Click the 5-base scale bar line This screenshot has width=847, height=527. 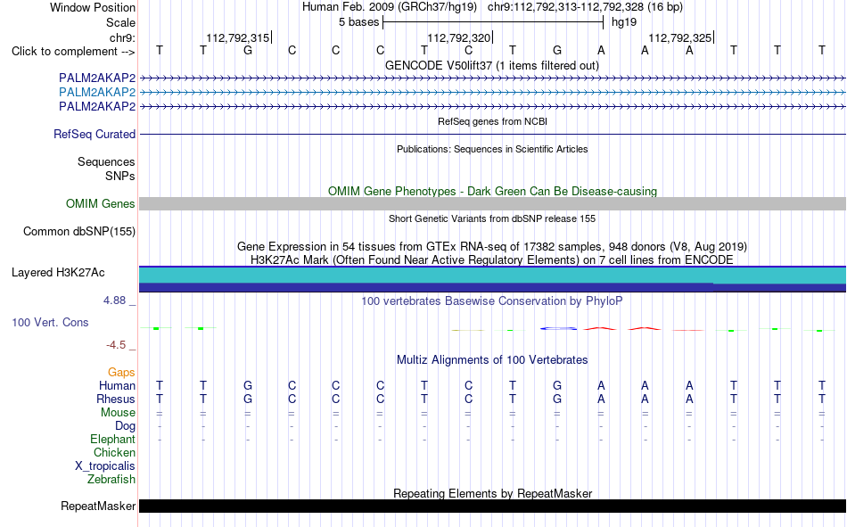click(493, 22)
